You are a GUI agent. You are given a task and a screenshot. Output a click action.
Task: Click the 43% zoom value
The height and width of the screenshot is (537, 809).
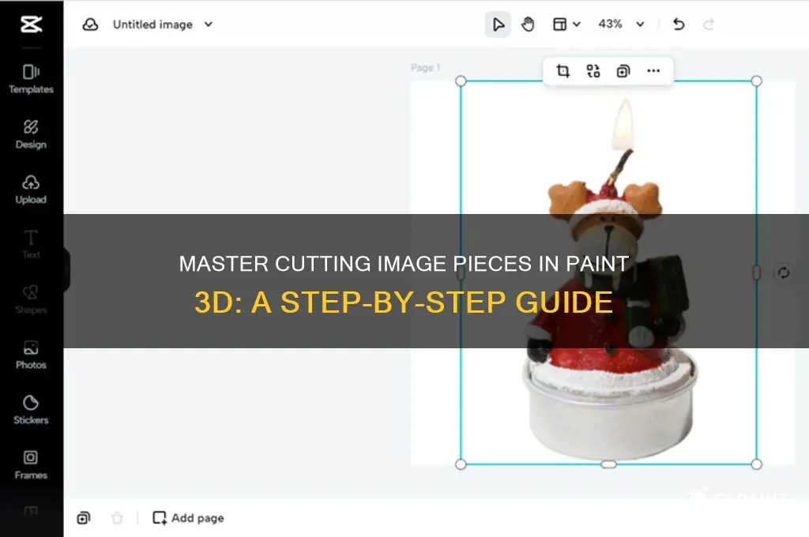(x=611, y=24)
